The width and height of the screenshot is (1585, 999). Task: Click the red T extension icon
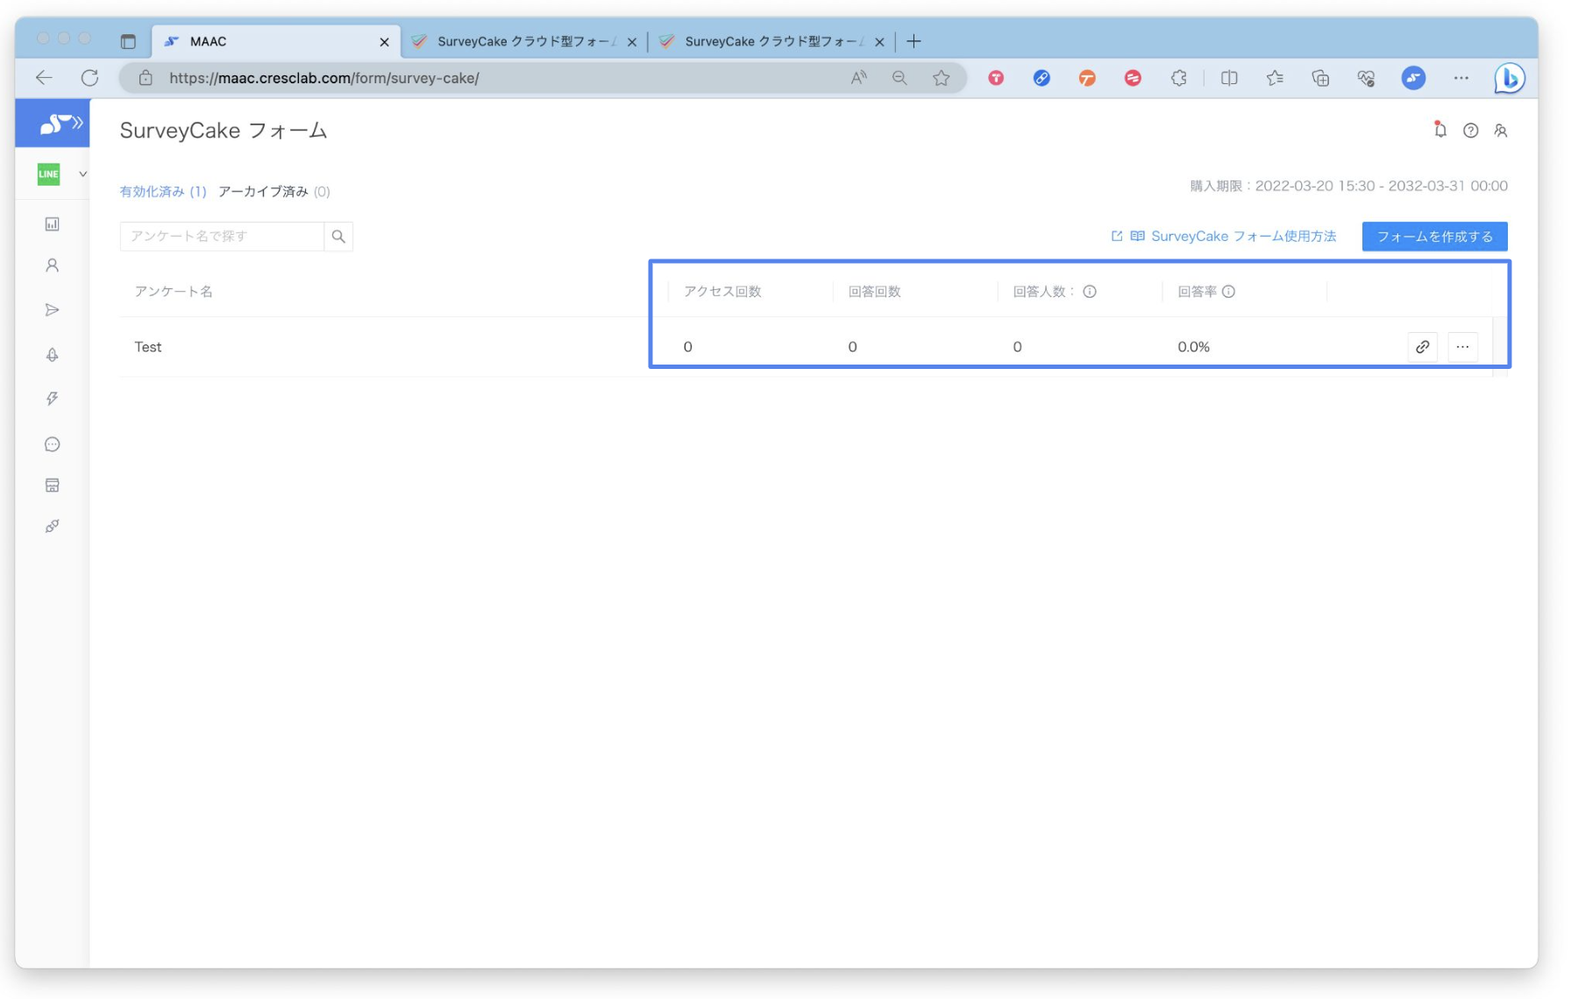pyautogui.click(x=996, y=78)
